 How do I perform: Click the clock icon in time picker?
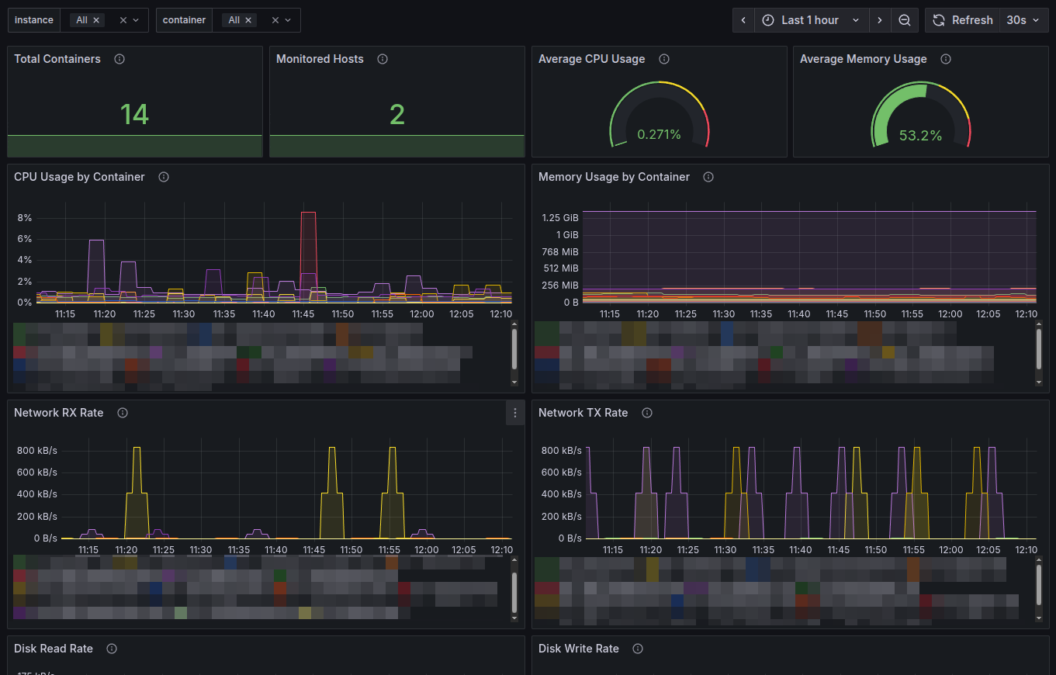[767, 19]
